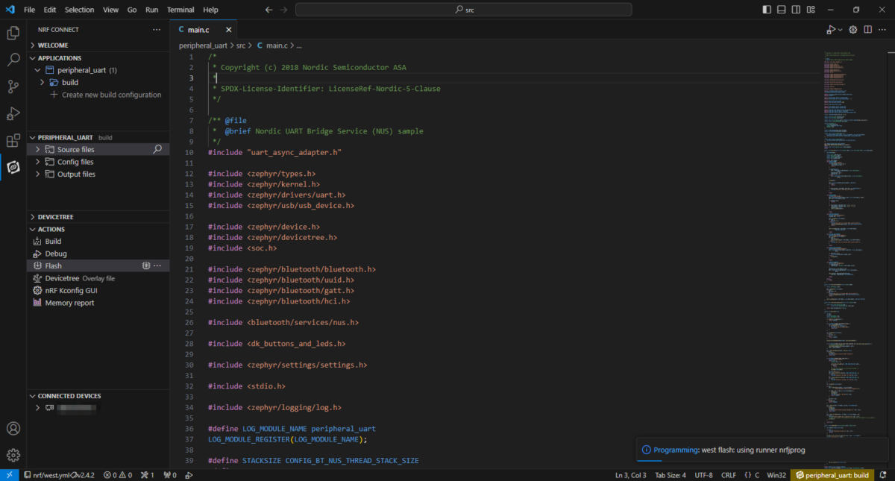Open the View menu
Image resolution: width=895 pixels, height=481 pixels.
(110, 10)
